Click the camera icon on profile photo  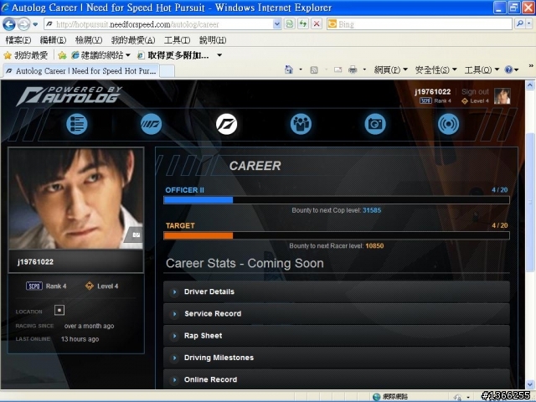pyautogui.click(x=136, y=234)
